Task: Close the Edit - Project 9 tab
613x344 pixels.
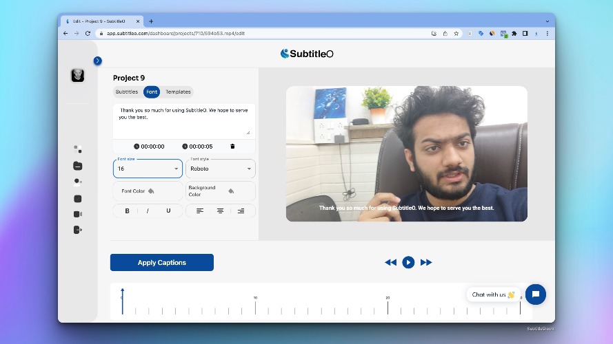Action: point(138,21)
